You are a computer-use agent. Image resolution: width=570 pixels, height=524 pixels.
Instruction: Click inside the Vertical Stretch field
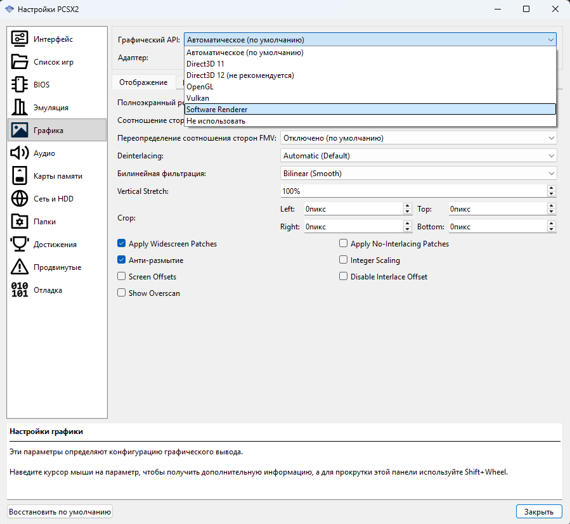(x=412, y=191)
